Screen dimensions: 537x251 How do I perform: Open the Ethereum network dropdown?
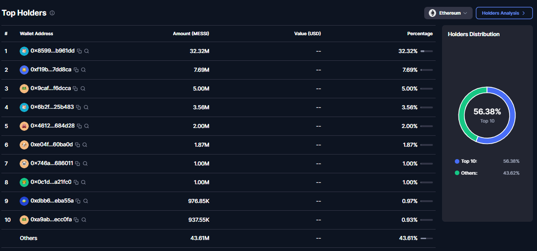tap(448, 13)
